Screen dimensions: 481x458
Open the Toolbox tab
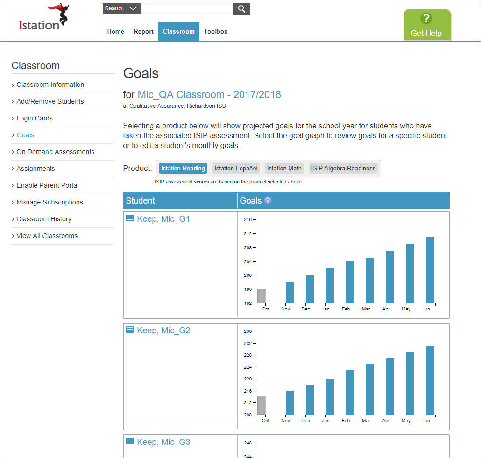click(x=216, y=31)
